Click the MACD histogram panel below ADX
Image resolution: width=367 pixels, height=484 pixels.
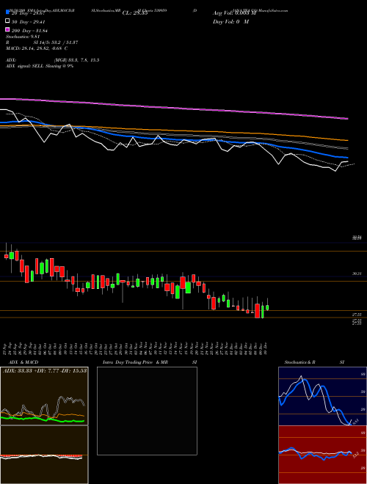(x=44, y=455)
